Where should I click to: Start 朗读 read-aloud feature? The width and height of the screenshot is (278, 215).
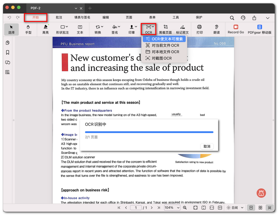pos(216,29)
